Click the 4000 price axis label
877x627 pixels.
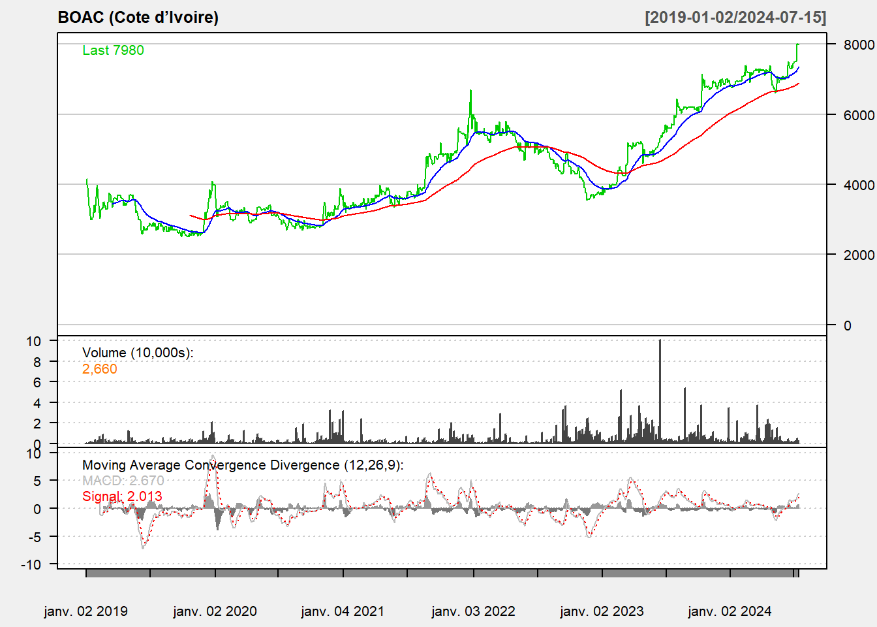tap(859, 185)
